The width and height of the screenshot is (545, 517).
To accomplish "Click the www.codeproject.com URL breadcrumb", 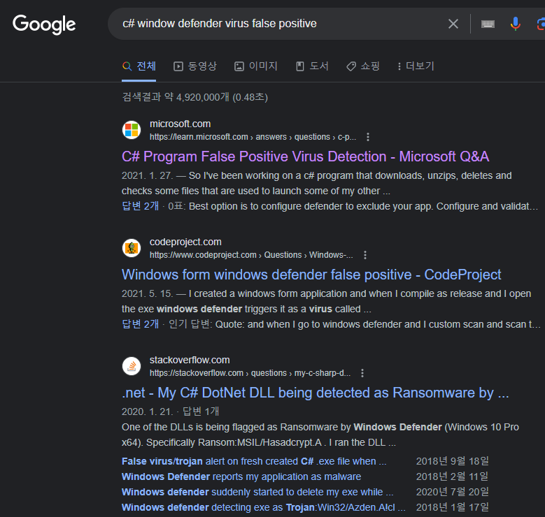I will [251, 255].
